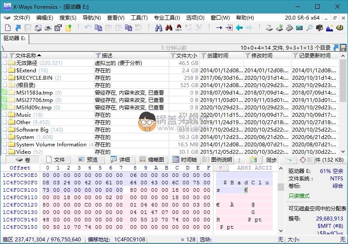
Task: Click the camera Take snapshot icon
Action: (x=320, y=28)
